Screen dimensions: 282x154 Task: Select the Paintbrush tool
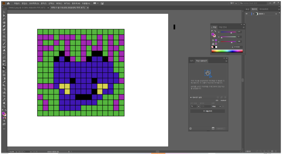4,43
